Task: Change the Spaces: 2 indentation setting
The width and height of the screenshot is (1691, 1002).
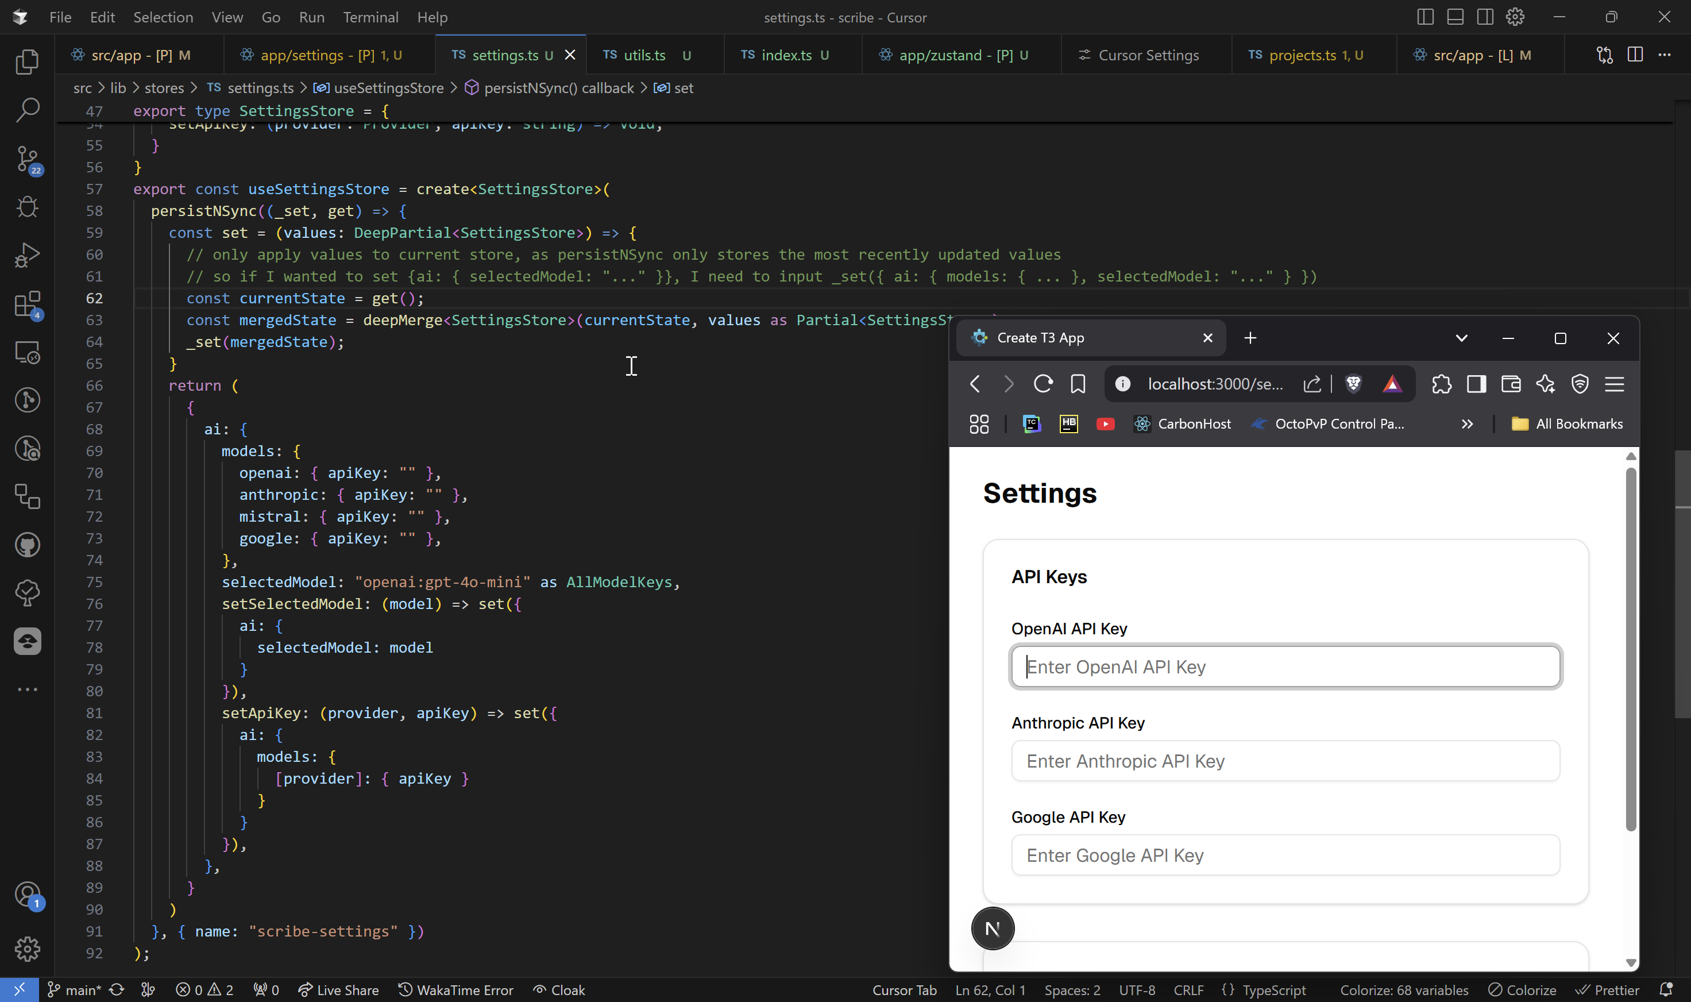Action: [x=1072, y=990]
